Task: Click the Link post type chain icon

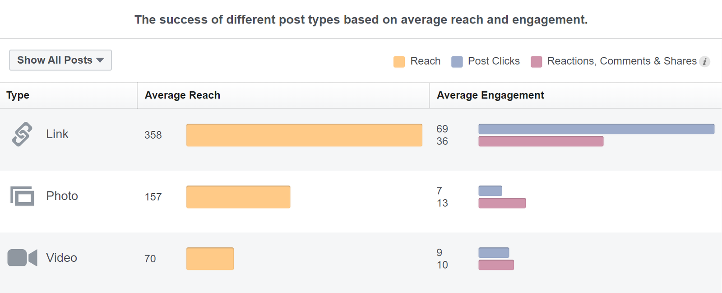Action: 22,134
